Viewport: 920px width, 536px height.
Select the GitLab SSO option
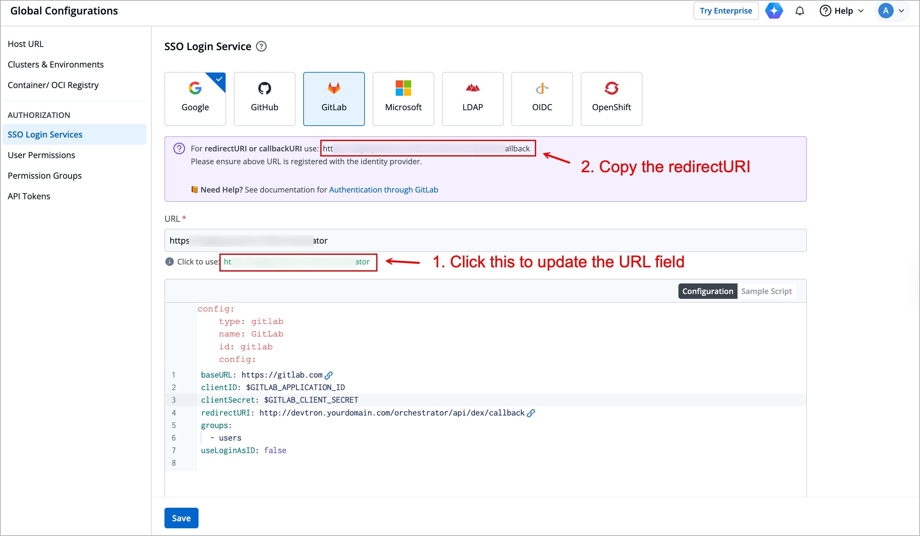coord(334,99)
